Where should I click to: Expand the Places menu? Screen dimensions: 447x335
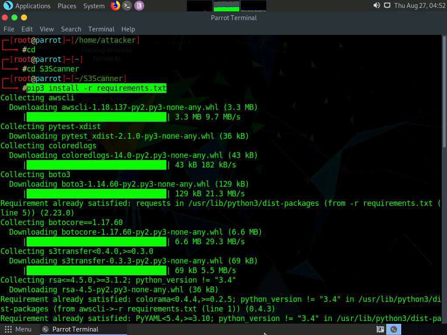click(x=67, y=6)
